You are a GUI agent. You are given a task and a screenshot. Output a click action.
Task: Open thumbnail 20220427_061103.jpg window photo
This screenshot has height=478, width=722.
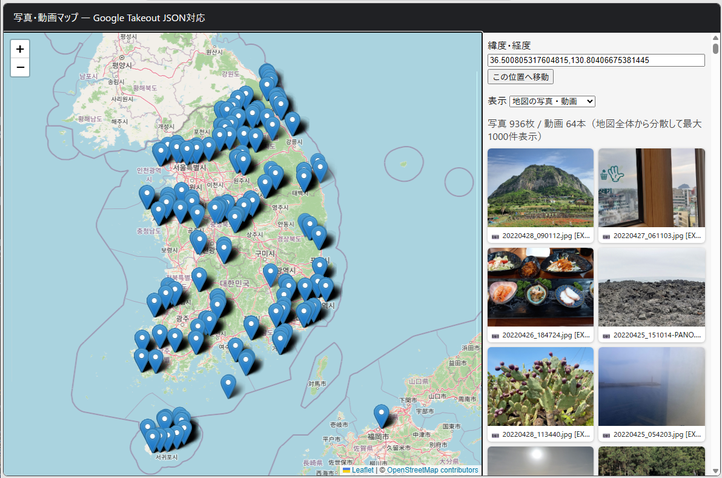(x=652, y=187)
